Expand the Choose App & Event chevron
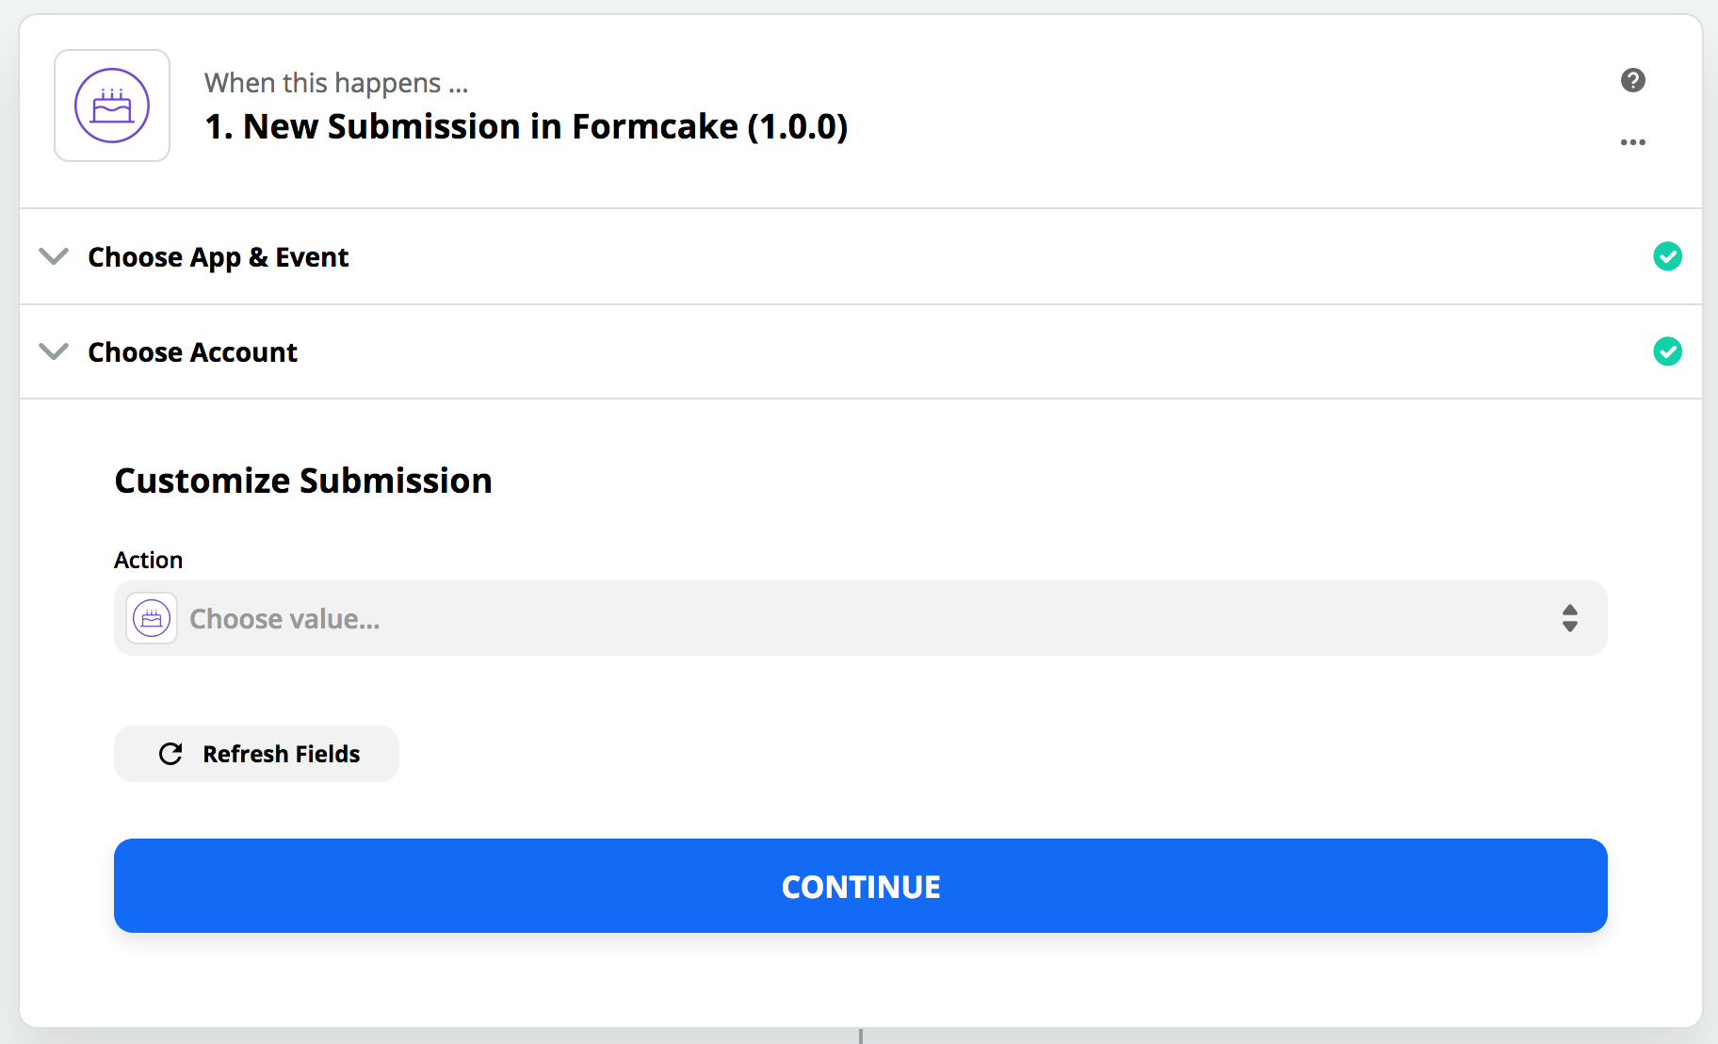 pos(54,256)
